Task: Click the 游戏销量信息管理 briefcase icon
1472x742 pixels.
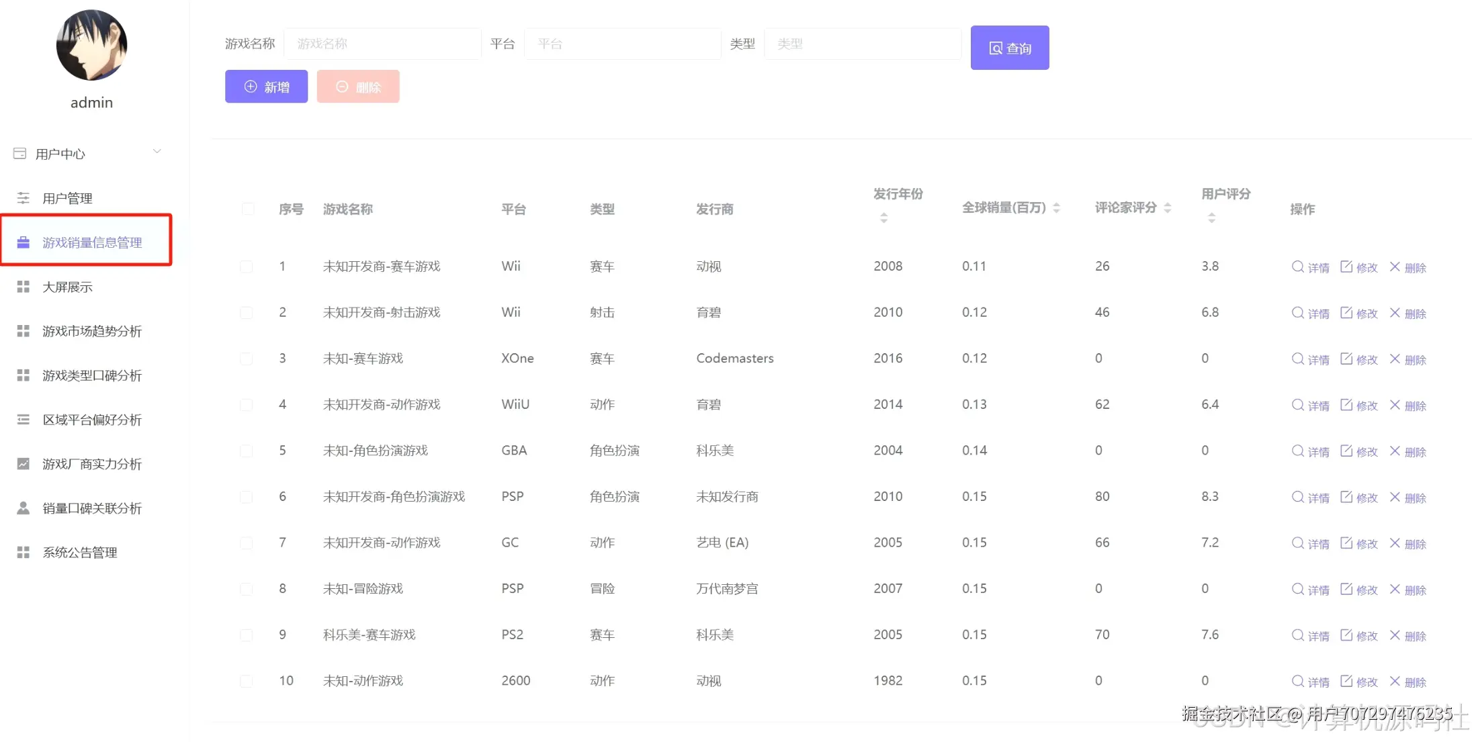Action: 23,242
